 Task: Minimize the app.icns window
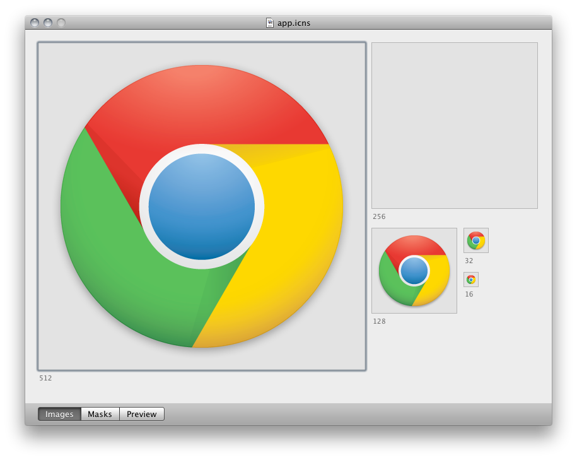(x=48, y=23)
